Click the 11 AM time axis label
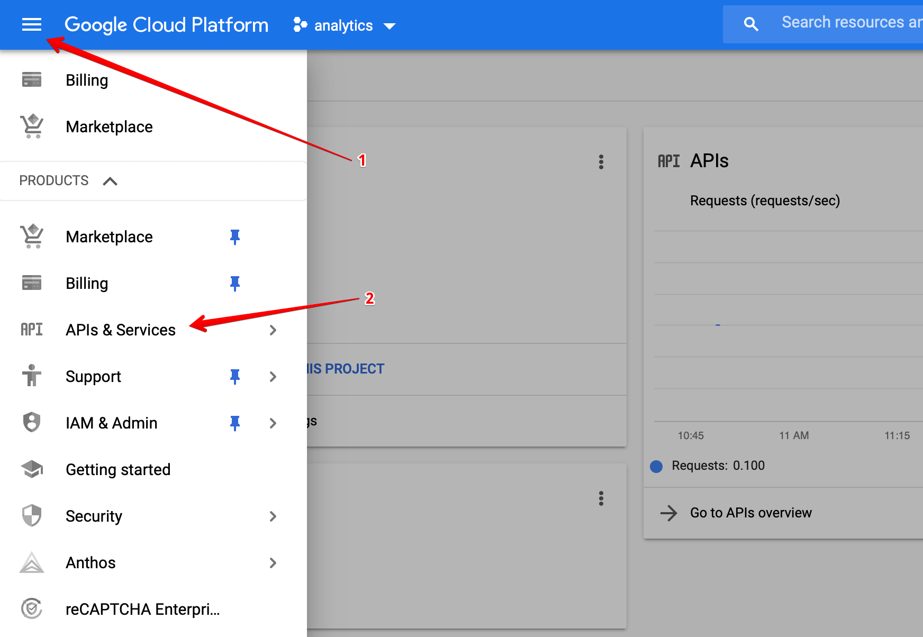The width and height of the screenshot is (923, 637). click(794, 435)
